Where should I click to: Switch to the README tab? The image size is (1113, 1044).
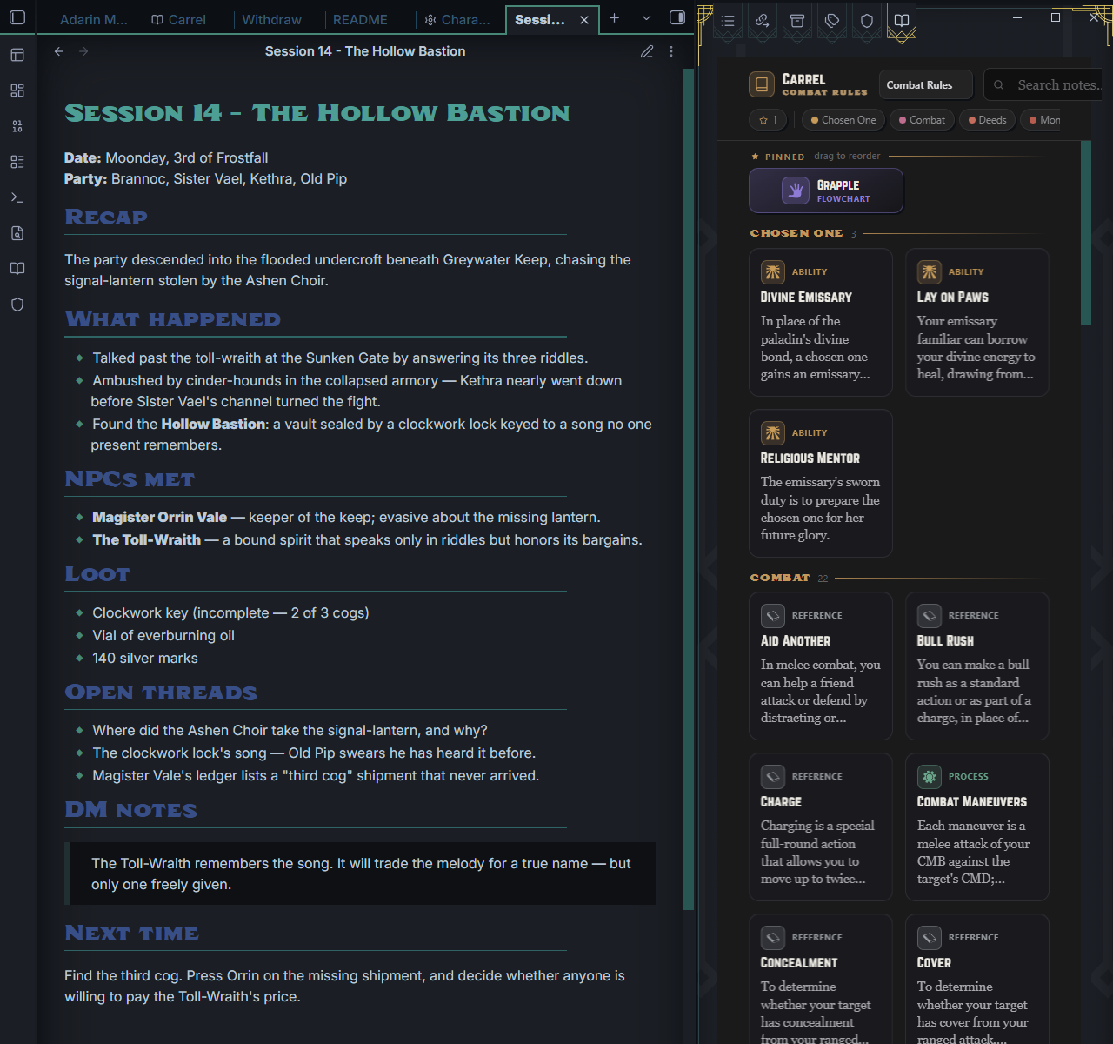(x=360, y=19)
